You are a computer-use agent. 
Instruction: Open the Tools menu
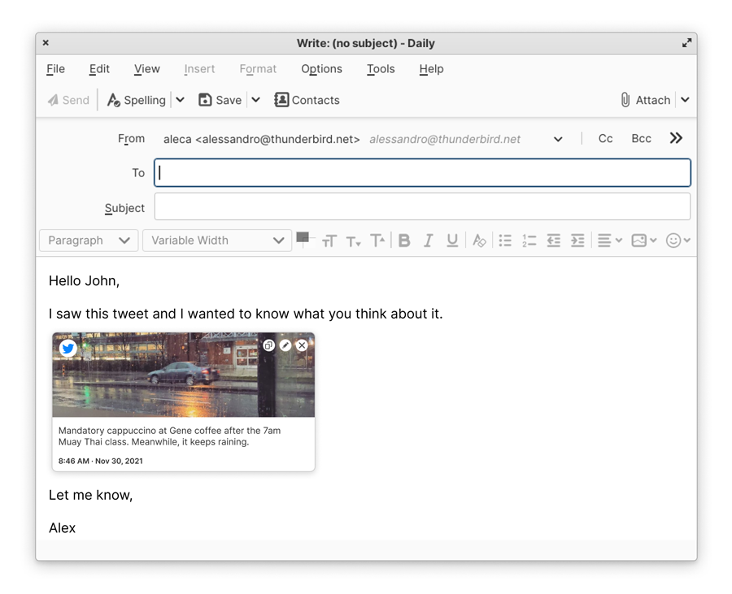[381, 69]
